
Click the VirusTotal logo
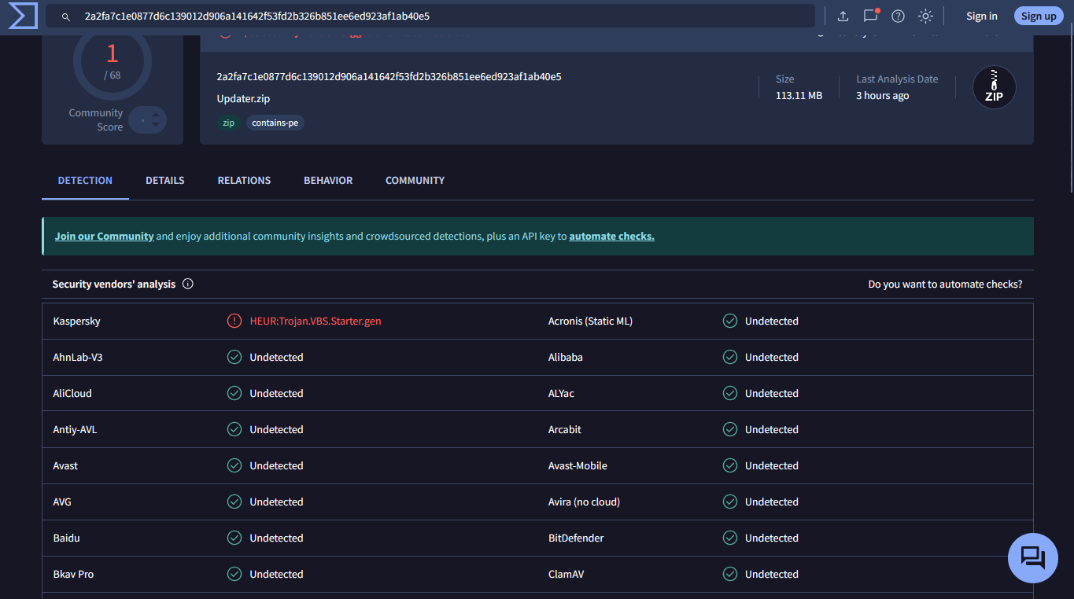coord(22,16)
